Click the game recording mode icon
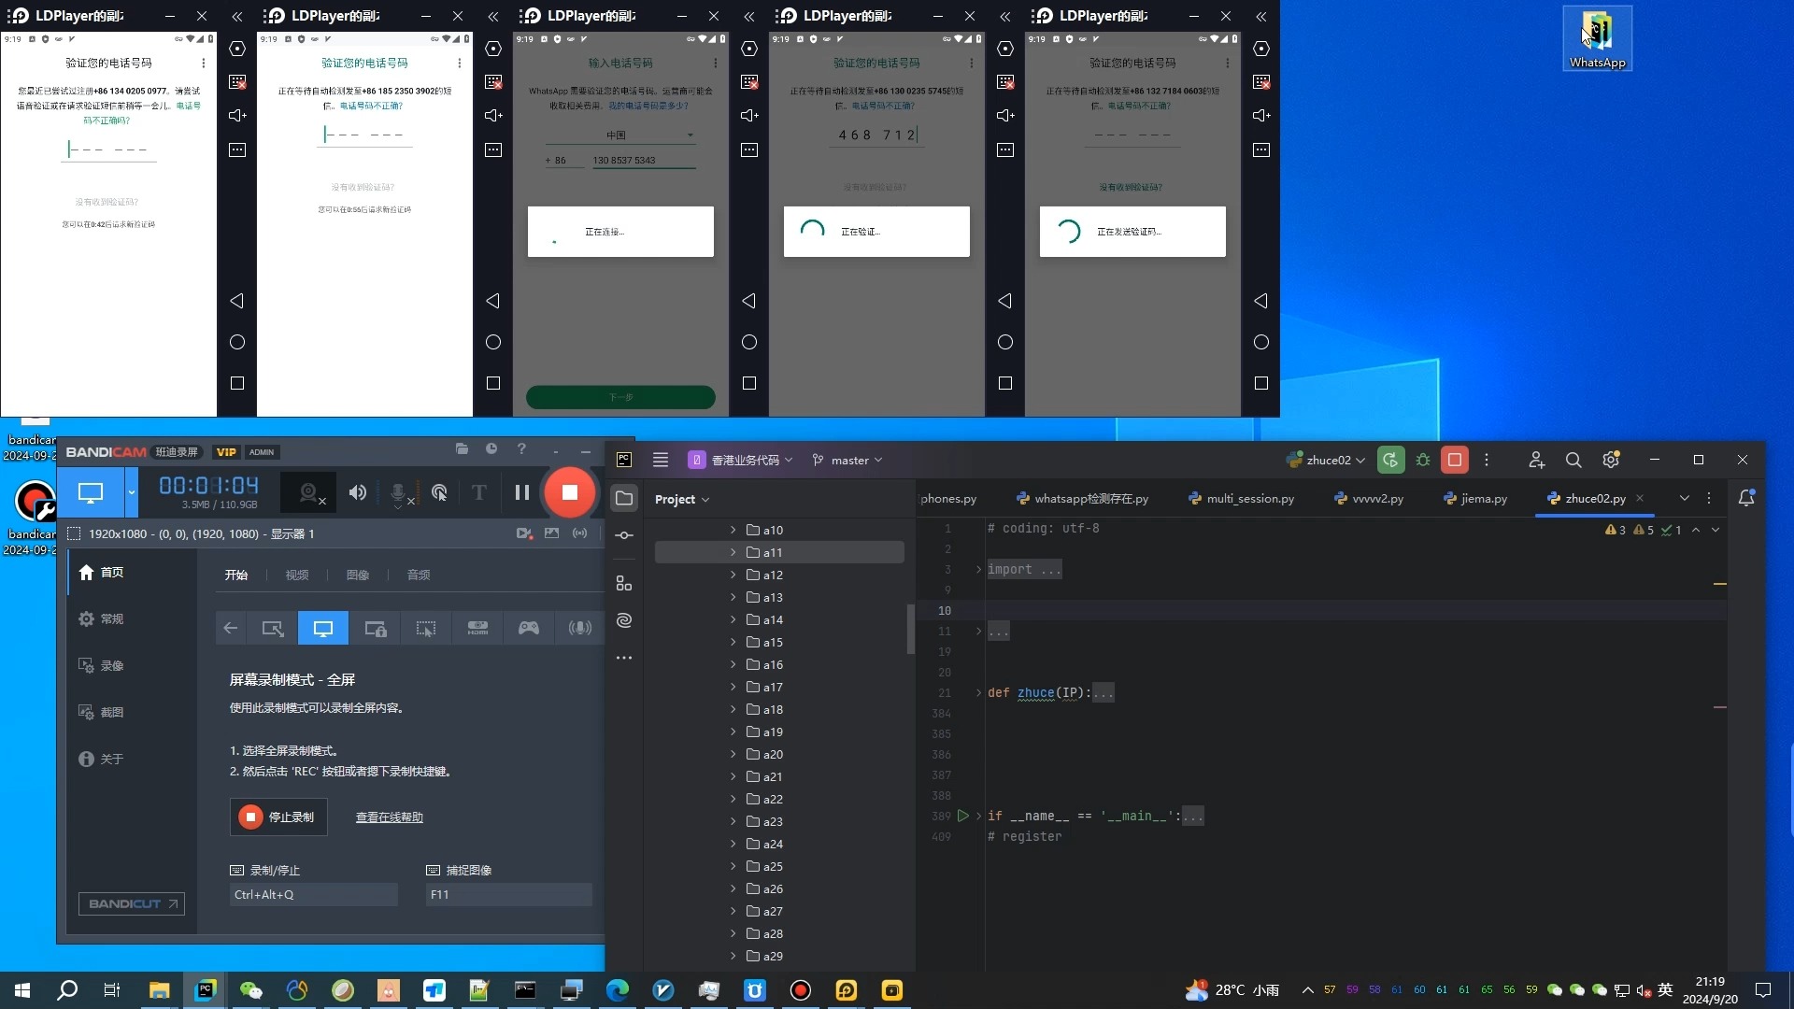The image size is (1794, 1009). click(x=527, y=627)
